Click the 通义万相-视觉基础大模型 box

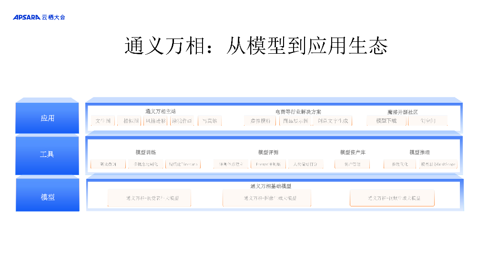[x=149, y=198]
